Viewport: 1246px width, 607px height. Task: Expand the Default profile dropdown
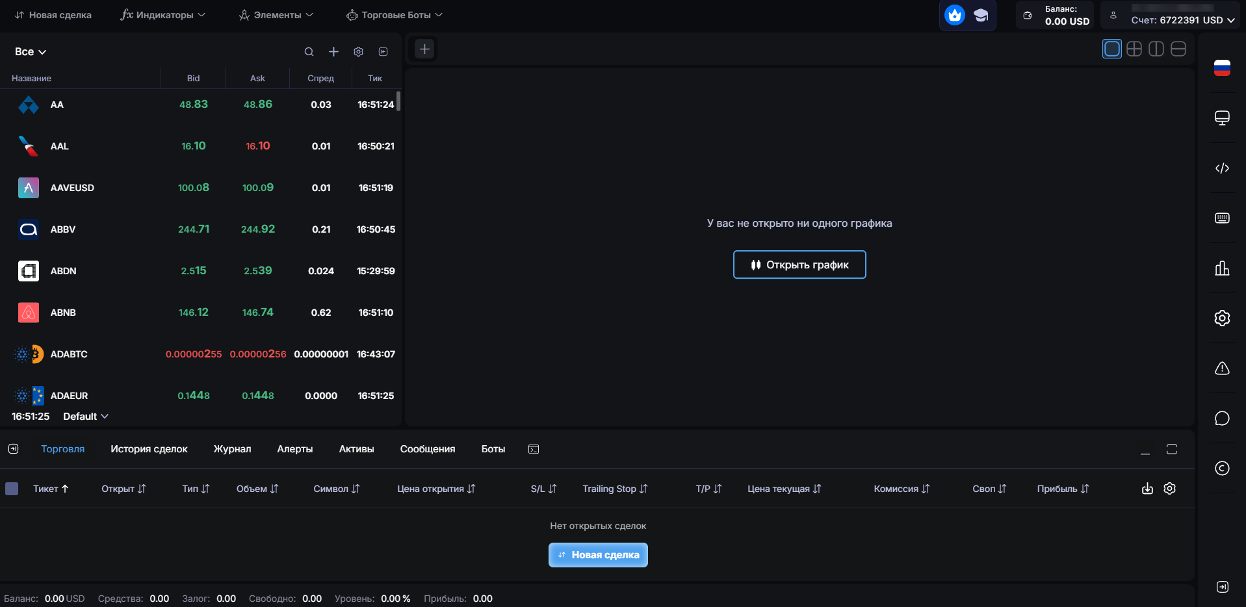tap(86, 417)
